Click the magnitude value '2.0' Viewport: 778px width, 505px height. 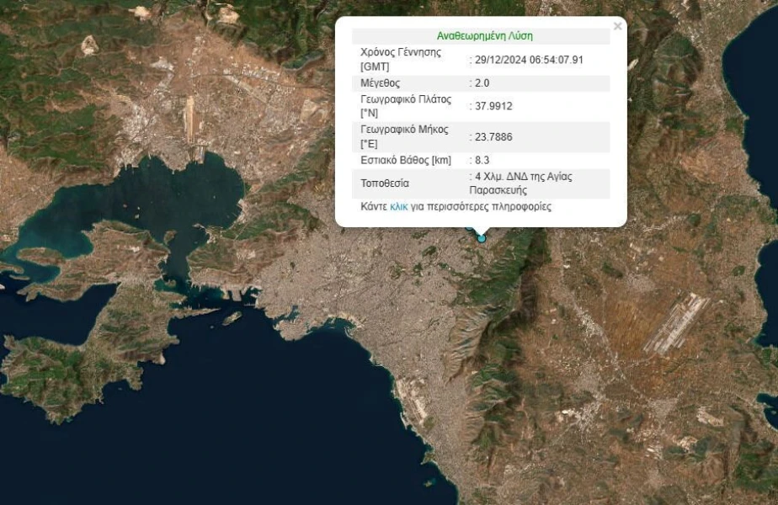(x=482, y=82)
